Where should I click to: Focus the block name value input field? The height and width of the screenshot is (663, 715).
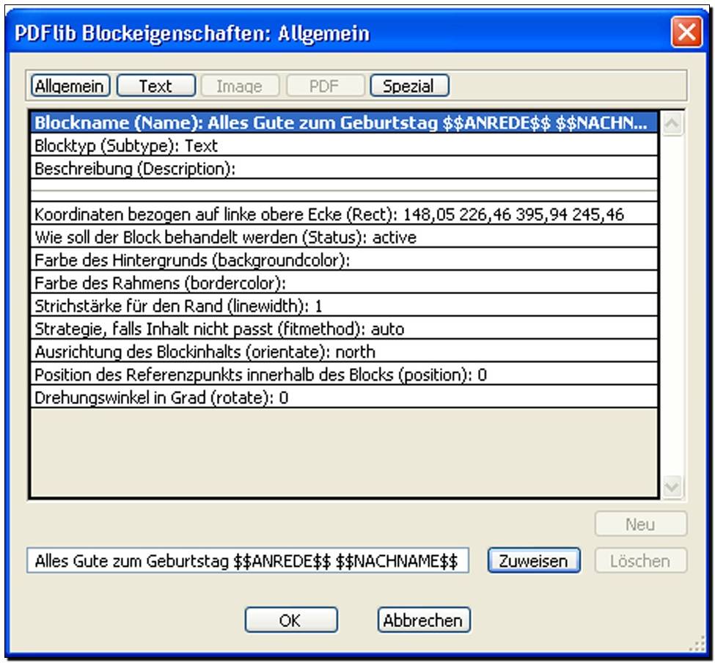click(248, 560)
